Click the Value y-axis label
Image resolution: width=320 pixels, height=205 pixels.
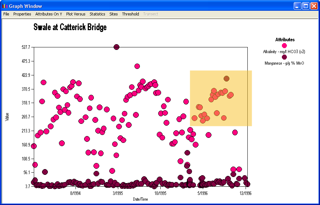coord(7,117)
